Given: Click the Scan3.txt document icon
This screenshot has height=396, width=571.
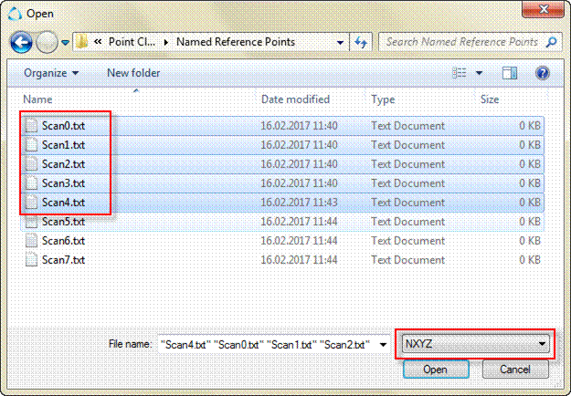Looking at the screenshot, I should click(x=31, y=182).
